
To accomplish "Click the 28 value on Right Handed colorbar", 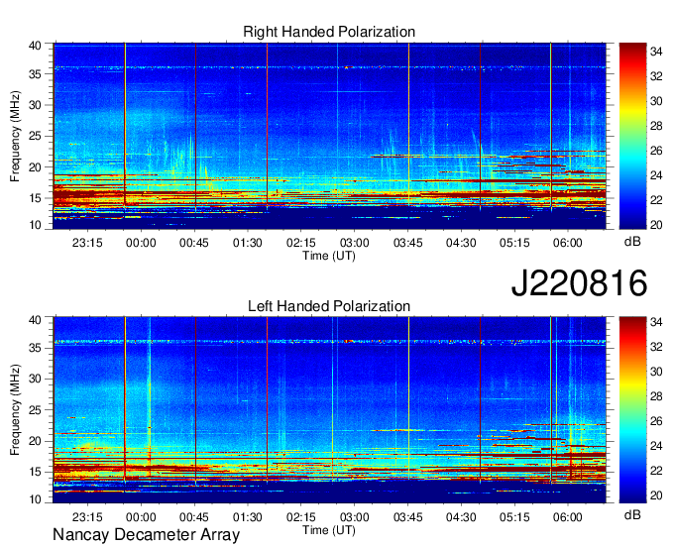I will [x=656, y=126].
